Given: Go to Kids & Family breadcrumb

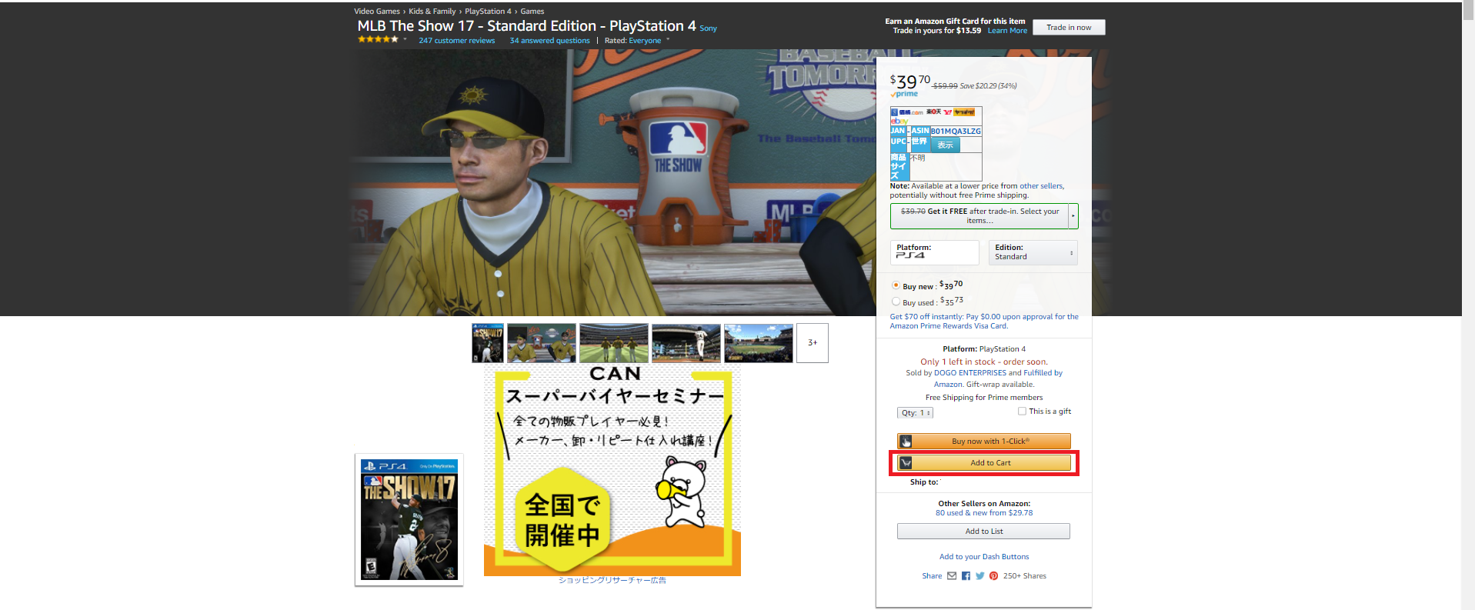Looking at the screenshot, I should [x=432, y=12].
